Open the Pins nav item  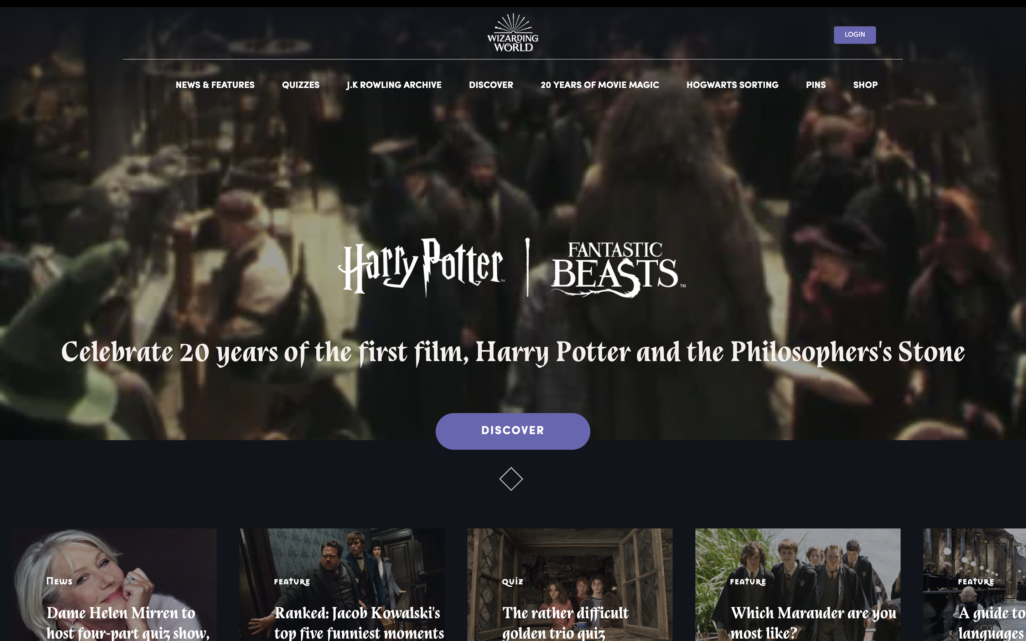pos(815,85)
